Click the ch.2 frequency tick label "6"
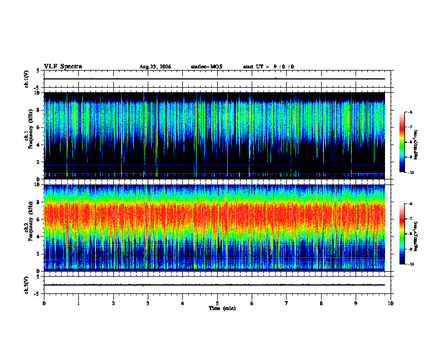Screen dimensions: 440x340 (x=38, y=219)
